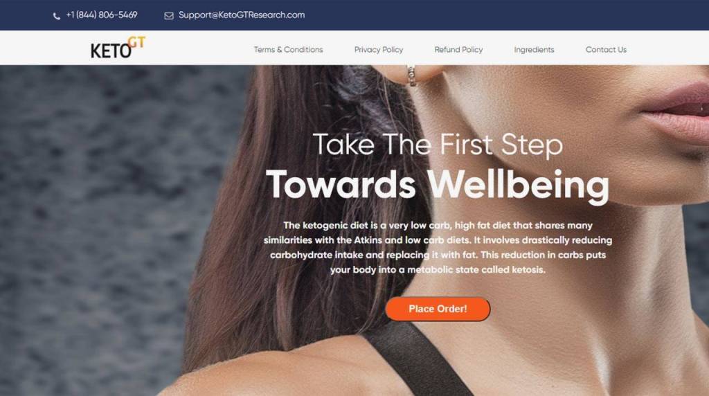Click the envelope email icon

(x=169, y=16)
